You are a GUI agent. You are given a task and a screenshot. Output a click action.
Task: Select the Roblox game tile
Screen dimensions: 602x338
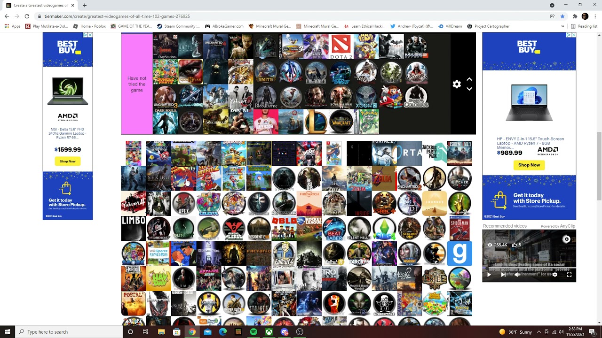(284, 229)
